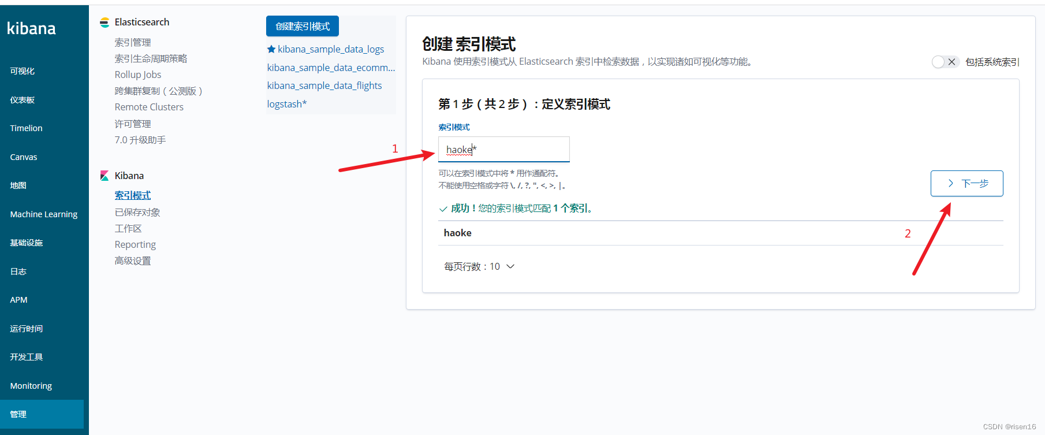Click the Create index pattern heading

pos(469,44)
